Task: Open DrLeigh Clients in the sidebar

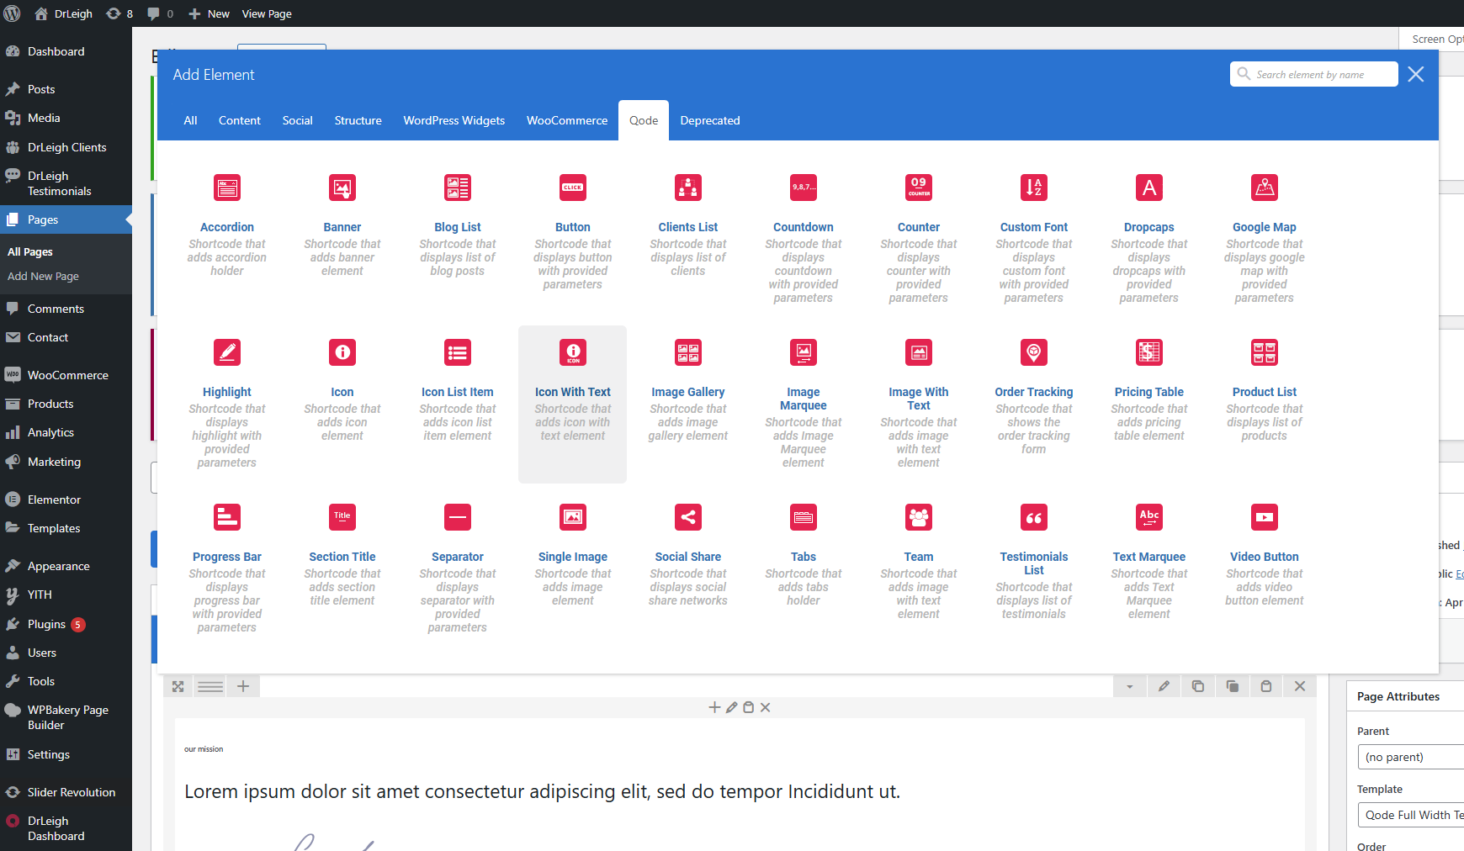Action: pyautogui.click(x=66, y=147)
